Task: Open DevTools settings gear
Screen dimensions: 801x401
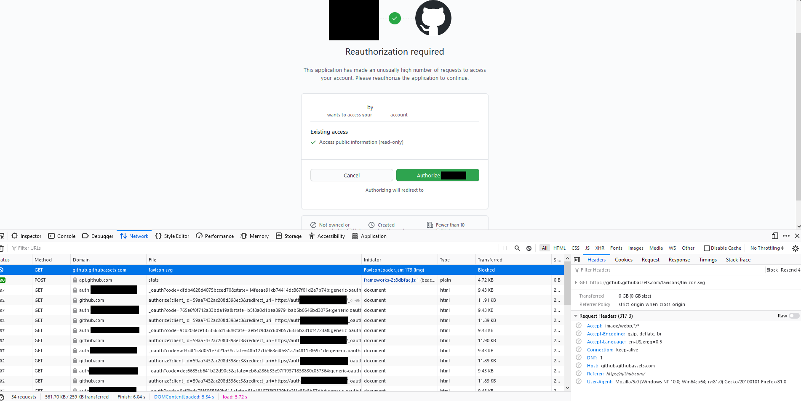Action: pos(796,248)
